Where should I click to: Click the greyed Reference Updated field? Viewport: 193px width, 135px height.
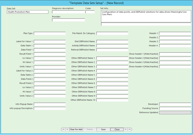click(x=175, y=113)
